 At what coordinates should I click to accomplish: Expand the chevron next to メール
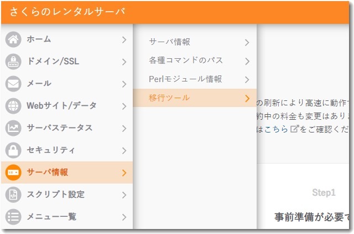pos(124,84)
